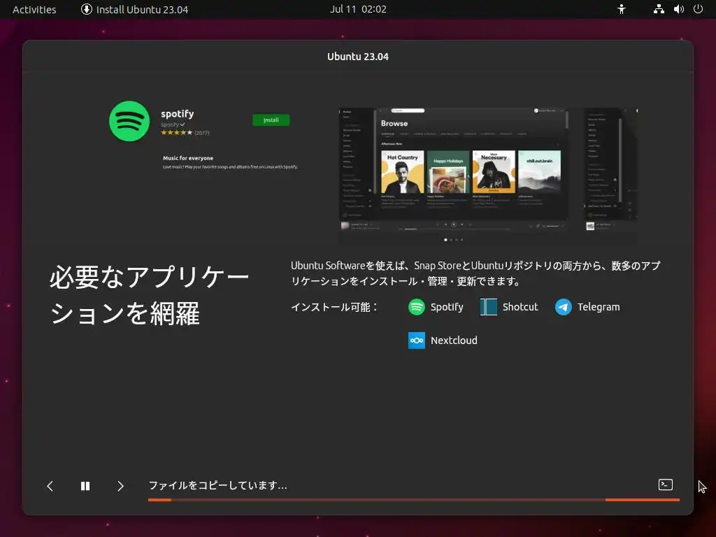Click the '必要なアプリケーションを網羅' heading

pyautogui.click(x=150, y=295)
